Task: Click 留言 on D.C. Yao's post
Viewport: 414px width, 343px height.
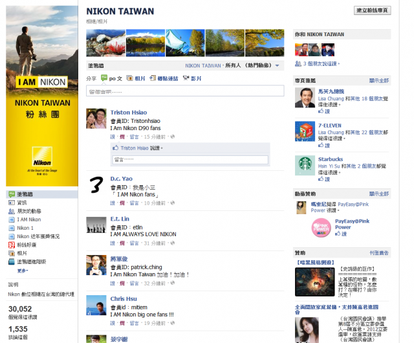Action: [134, 203]
